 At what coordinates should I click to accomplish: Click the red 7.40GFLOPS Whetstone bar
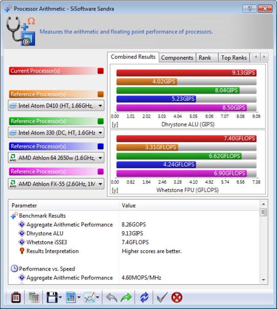pos(186,139)
